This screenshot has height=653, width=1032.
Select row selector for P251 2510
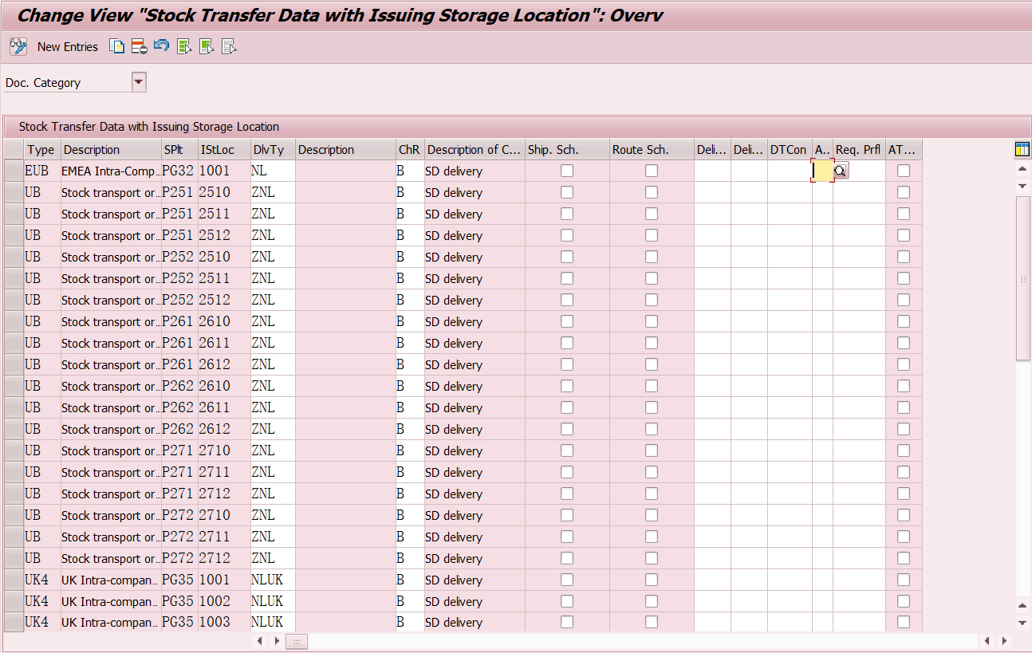click(x=14, y=192)
